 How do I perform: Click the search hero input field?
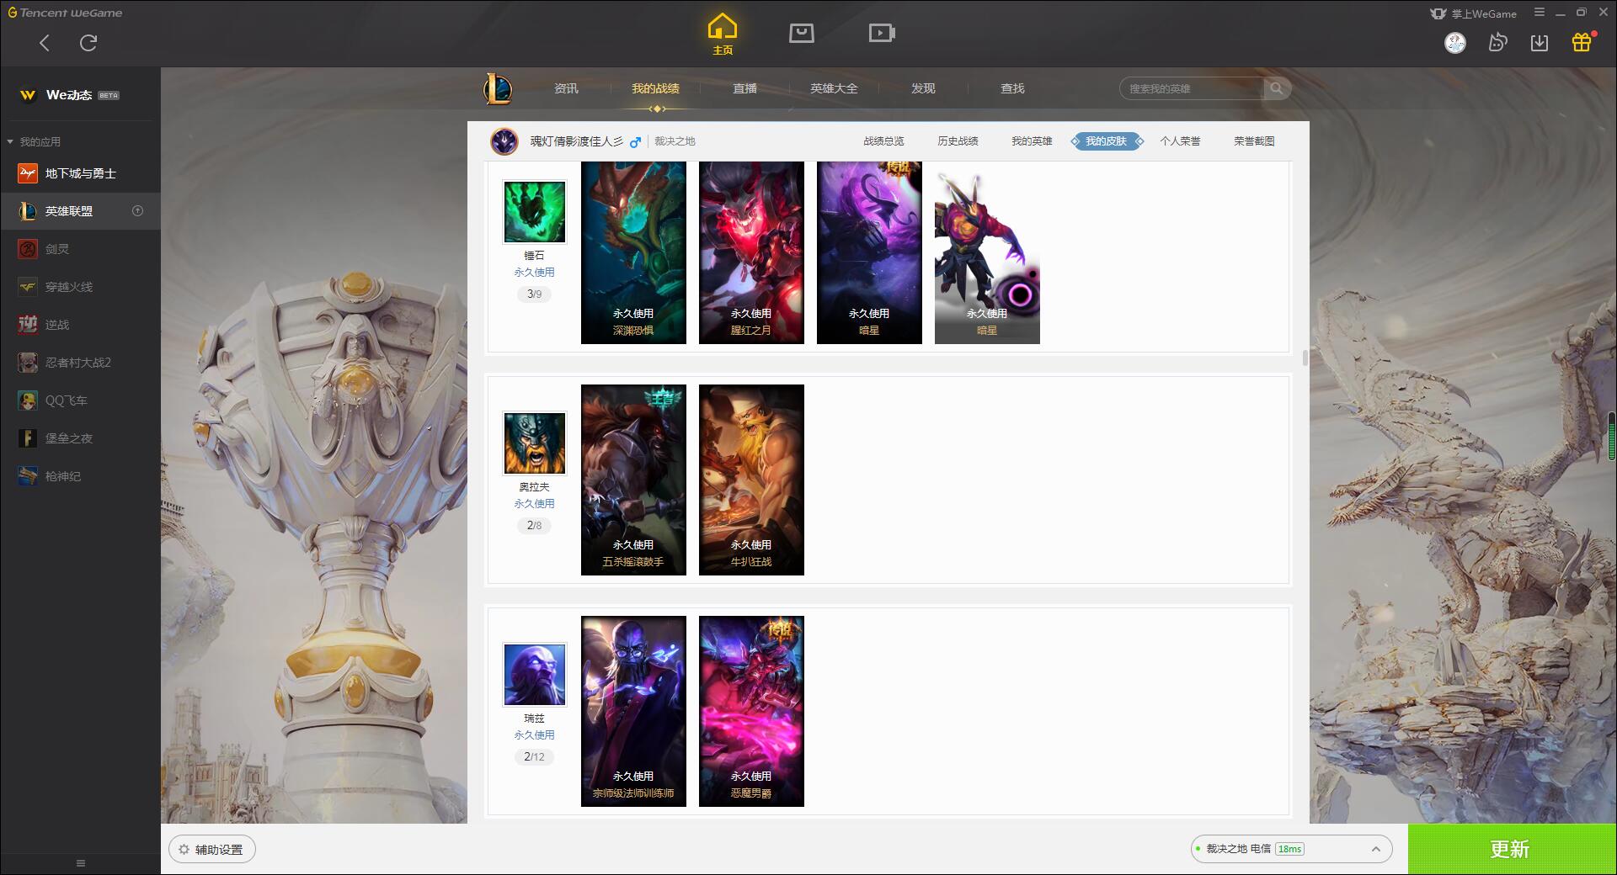point(1192,88)
